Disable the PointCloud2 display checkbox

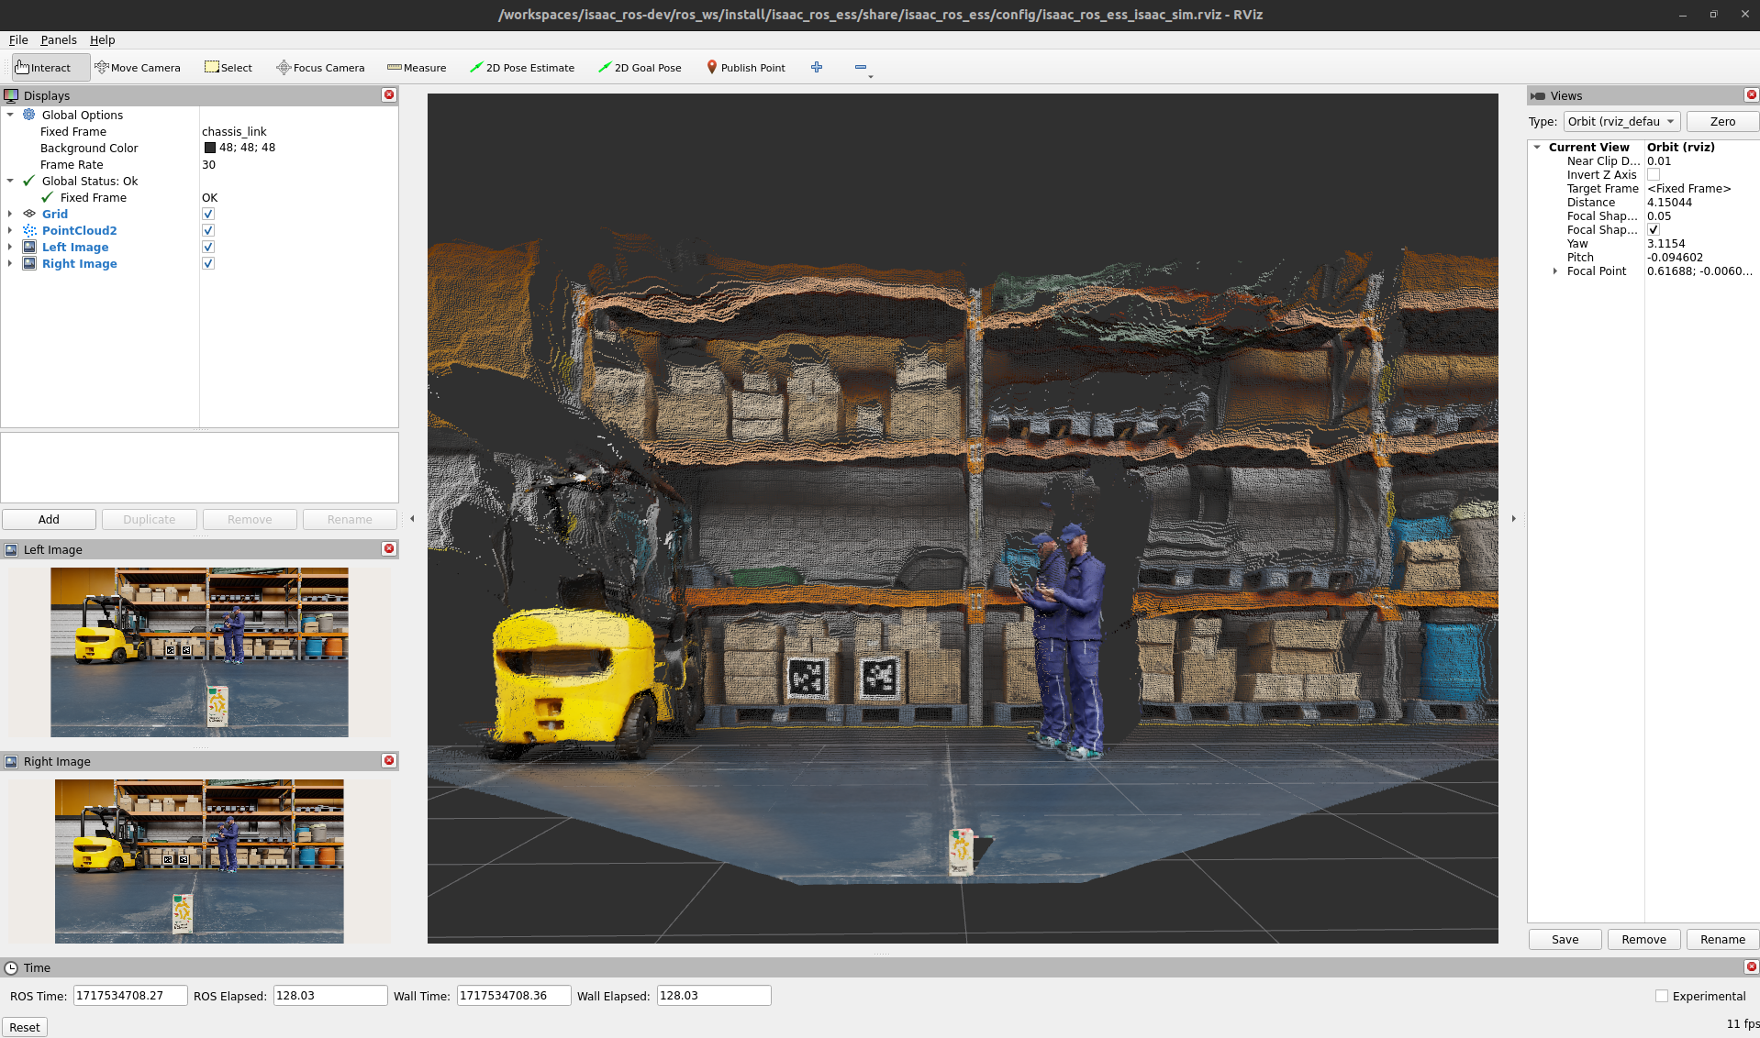[x=208, y=231]
